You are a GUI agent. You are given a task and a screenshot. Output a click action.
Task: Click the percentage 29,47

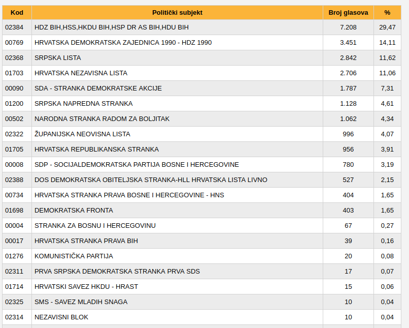pos(387,27)
